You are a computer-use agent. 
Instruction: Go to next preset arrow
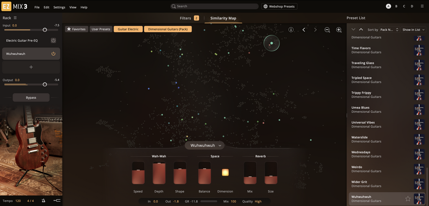coord(315,30)
